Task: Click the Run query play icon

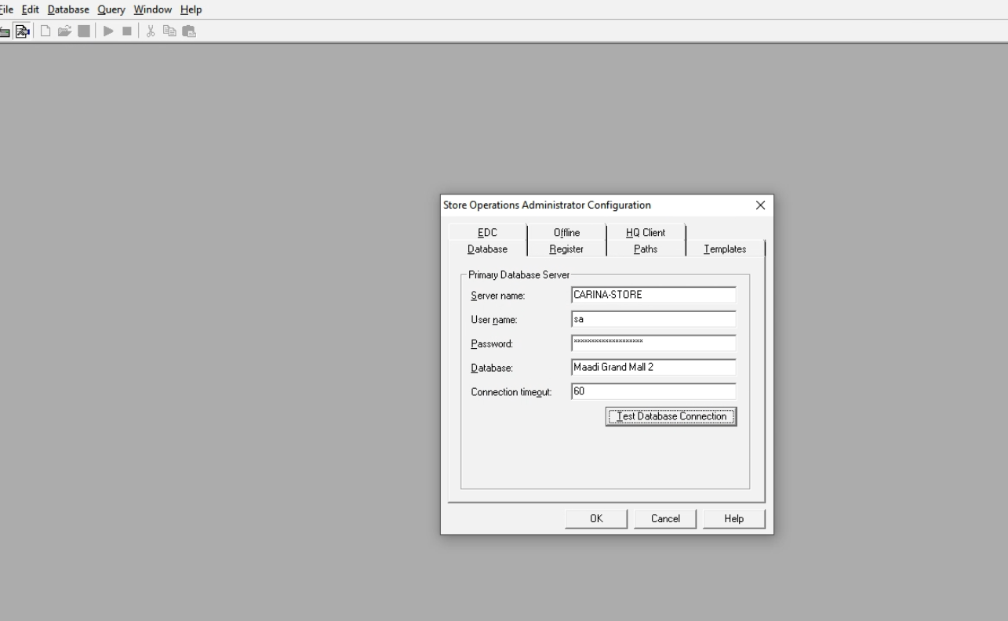Action: (x=108, y=31)
